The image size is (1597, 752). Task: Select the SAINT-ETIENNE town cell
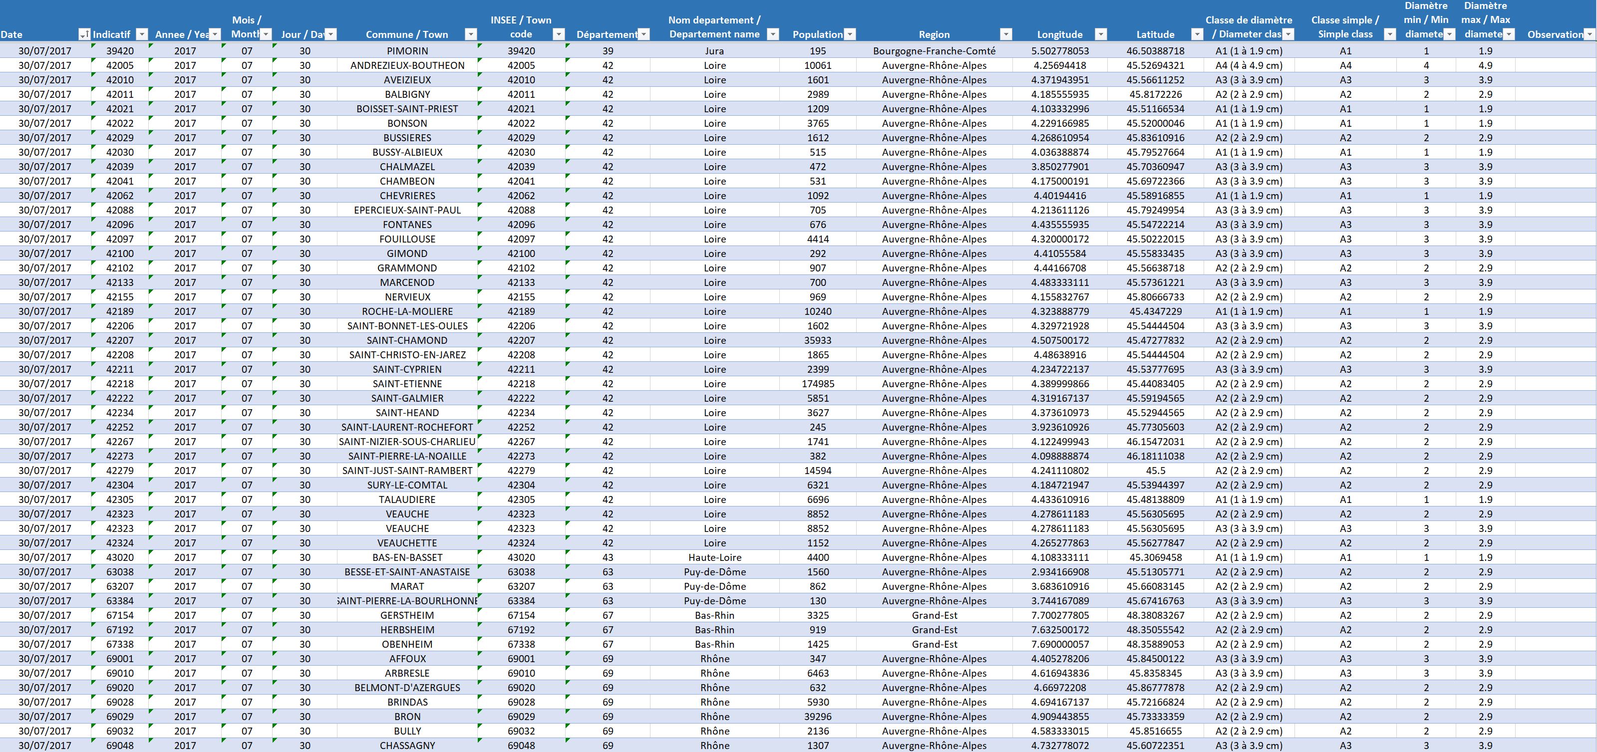pyautogui.click(x=407, y=384)
